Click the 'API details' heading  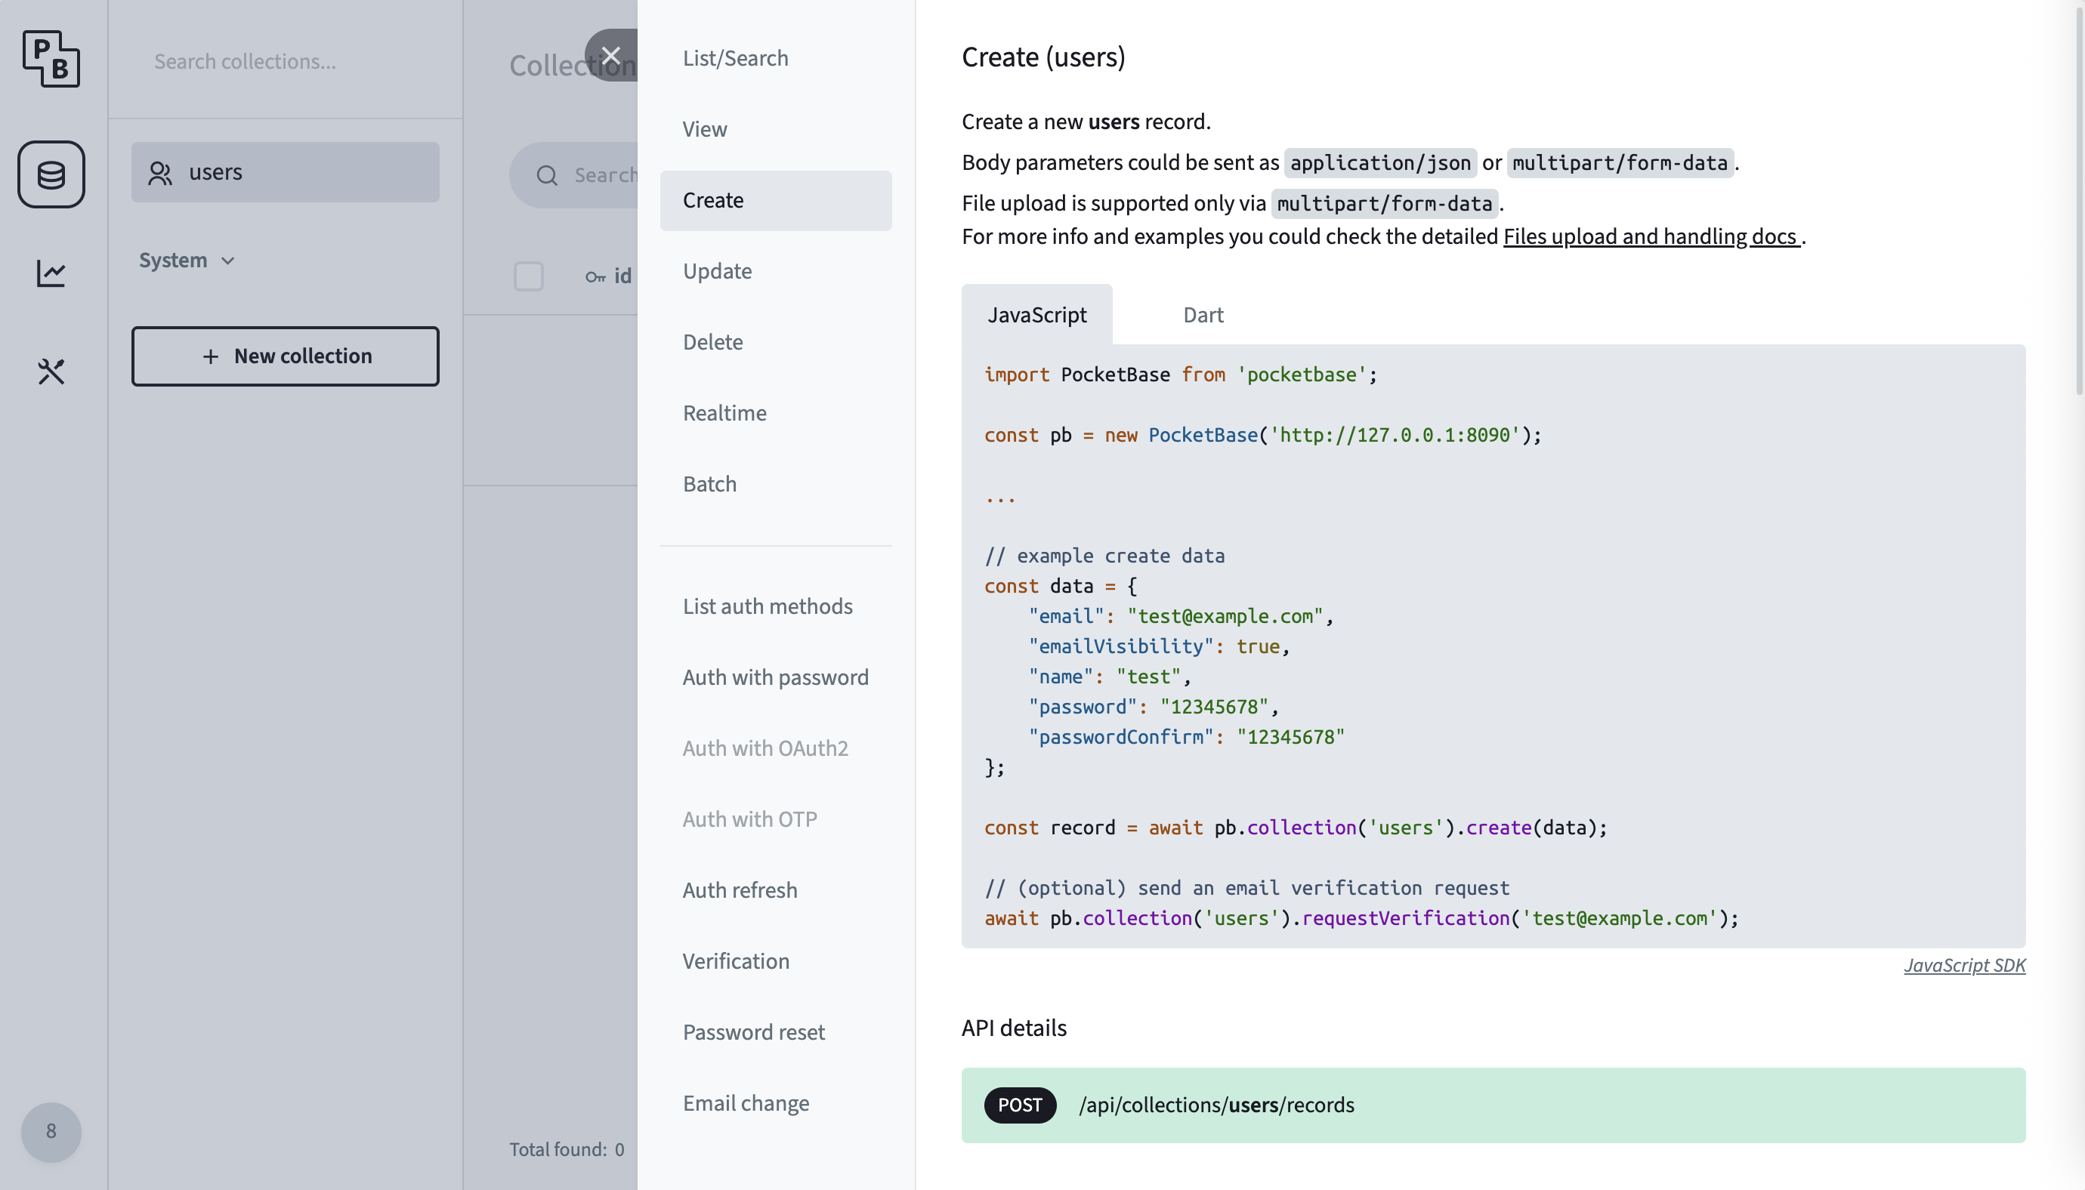(1014, 1028)
